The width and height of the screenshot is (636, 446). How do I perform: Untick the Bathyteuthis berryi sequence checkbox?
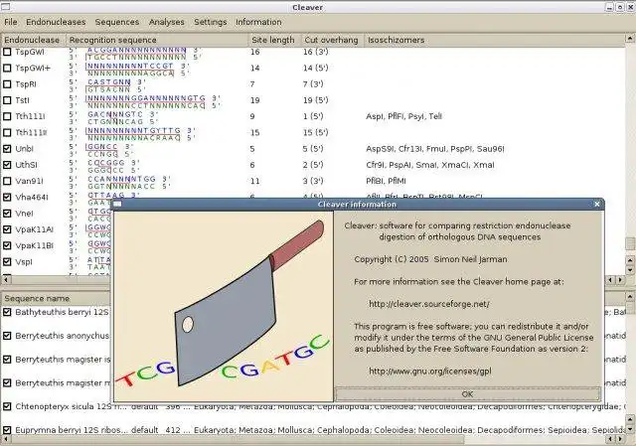point(7,312)
